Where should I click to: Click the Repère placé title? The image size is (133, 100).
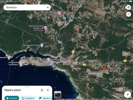(13, 90)
